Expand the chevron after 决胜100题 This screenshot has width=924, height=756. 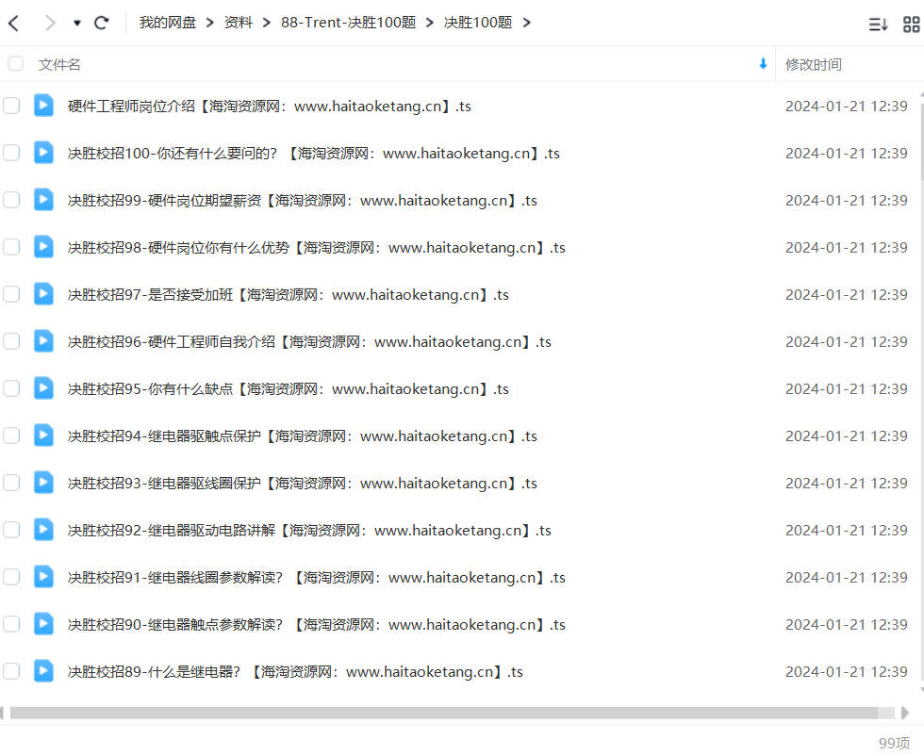(x=526, y=23)
